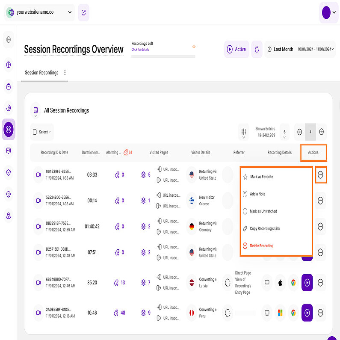Change the shown entries count dropdown
Screen dimensions: 340x340
coord(284,132)
